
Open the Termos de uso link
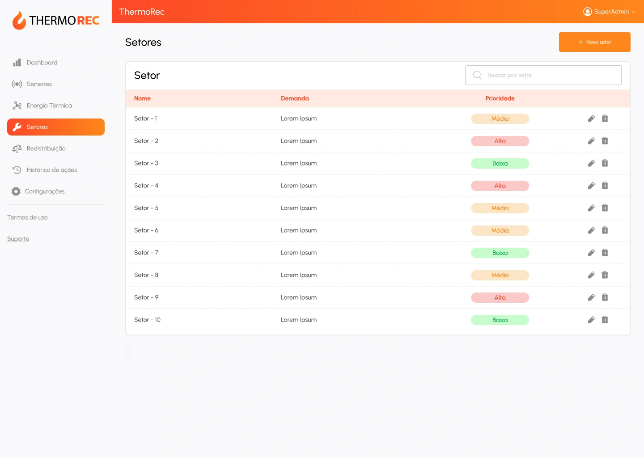click(27, 217)
